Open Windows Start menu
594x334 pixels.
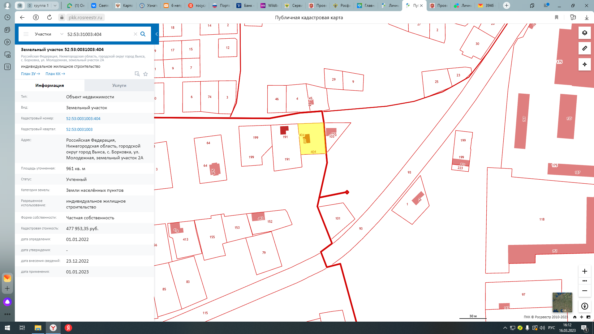(7, 328)
